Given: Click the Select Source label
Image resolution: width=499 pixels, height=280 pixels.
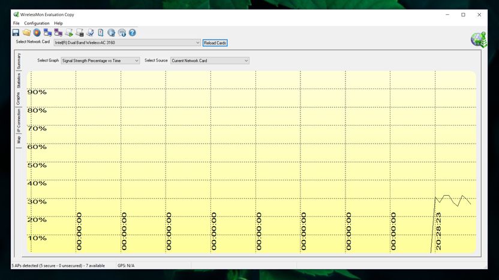Looking at the screenshot, I should tap(156, 60).
